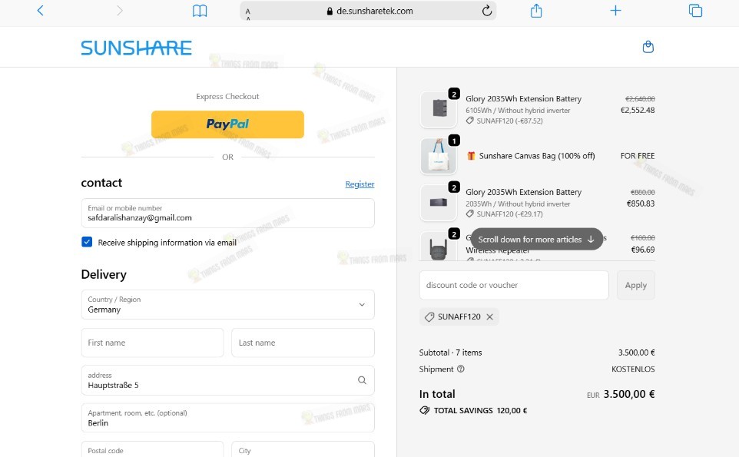Pay with the PayPal express checkout button

(x=227, y=124)
